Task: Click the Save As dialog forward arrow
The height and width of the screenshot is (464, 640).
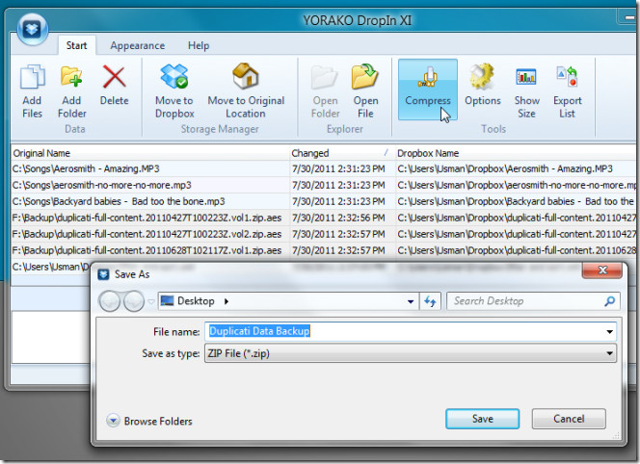Action: click(x=133, y=301)
